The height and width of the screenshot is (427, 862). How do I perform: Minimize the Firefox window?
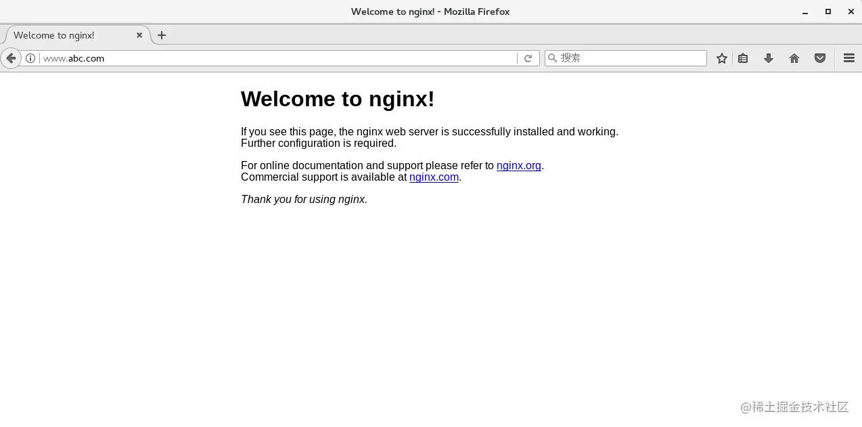point(805,12)
